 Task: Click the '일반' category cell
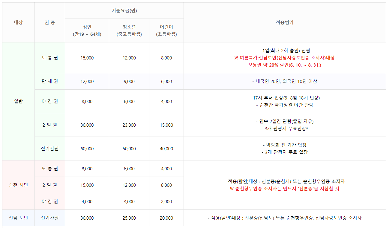pyautogui.click(x=18, y=101)
